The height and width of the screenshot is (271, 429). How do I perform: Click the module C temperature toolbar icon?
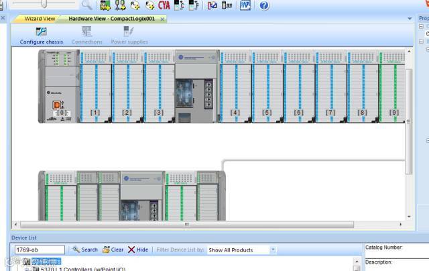click(179, 5)
